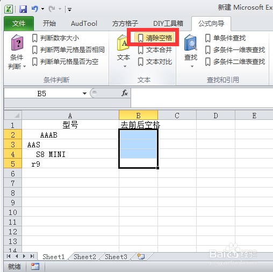Select row 1 header
This screenshot has height=272, width=273.
[13, 125]
